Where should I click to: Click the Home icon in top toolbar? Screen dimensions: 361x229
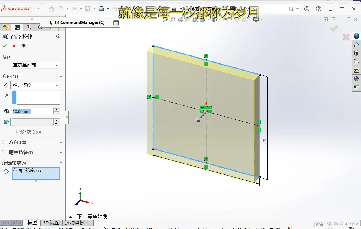point(52,9)
